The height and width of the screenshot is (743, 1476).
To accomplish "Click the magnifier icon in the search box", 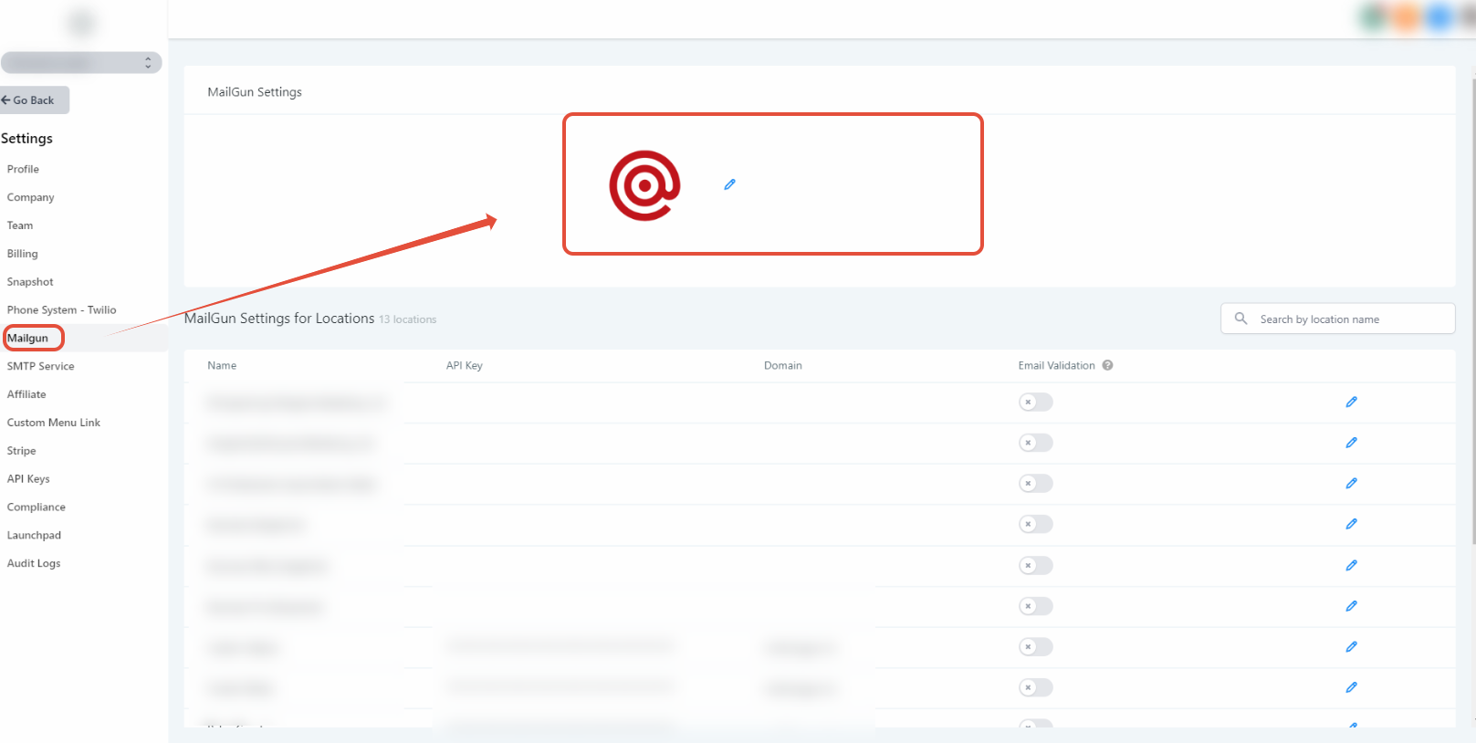I will 1240,319.
